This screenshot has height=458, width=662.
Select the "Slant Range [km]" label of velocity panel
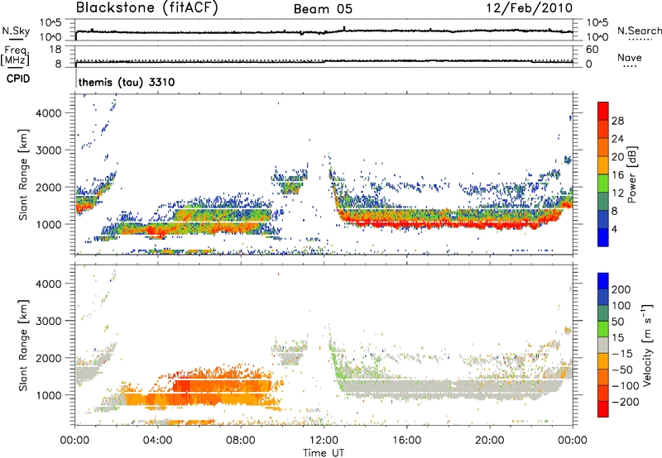pyautogui.click(x=23, y=346)
